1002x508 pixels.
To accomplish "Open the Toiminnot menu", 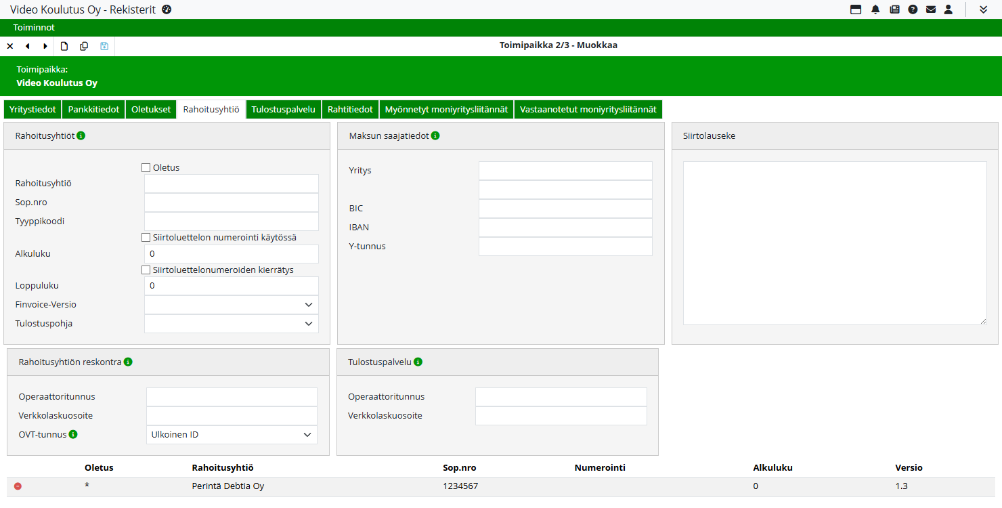I will 34,28.
